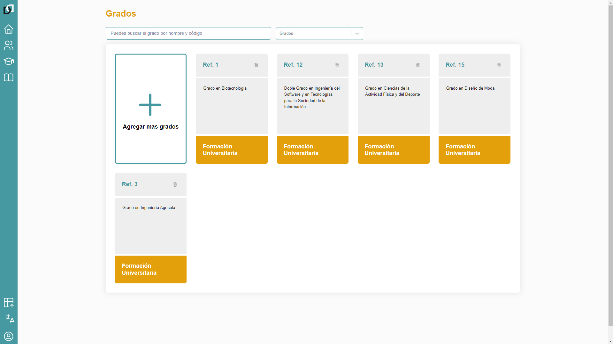Select Grado en Ciencias de la Actividad Física text

[393, 91]
